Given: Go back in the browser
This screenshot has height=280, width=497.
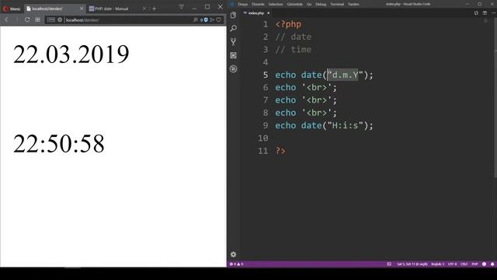Looking at the screenshot, I should [x=6, y=19].
